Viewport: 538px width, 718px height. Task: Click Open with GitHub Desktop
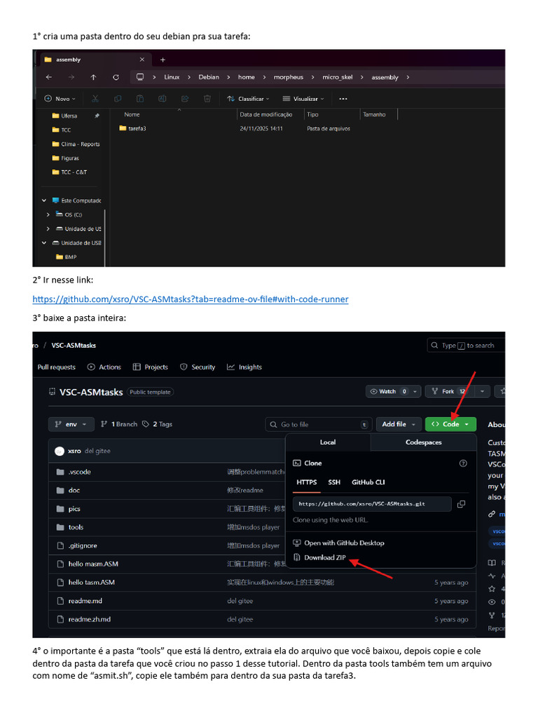coord(338,543)
